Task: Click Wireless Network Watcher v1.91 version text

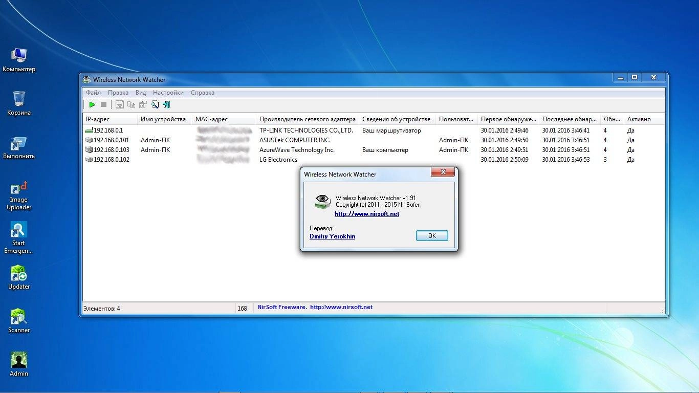Action: click(x=376, y=198)
